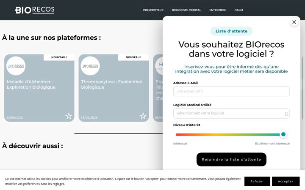This screenshot has height=190, width=305.
Task: Click the Rejoindre la liste d'attente button
Action: point(231,159)
